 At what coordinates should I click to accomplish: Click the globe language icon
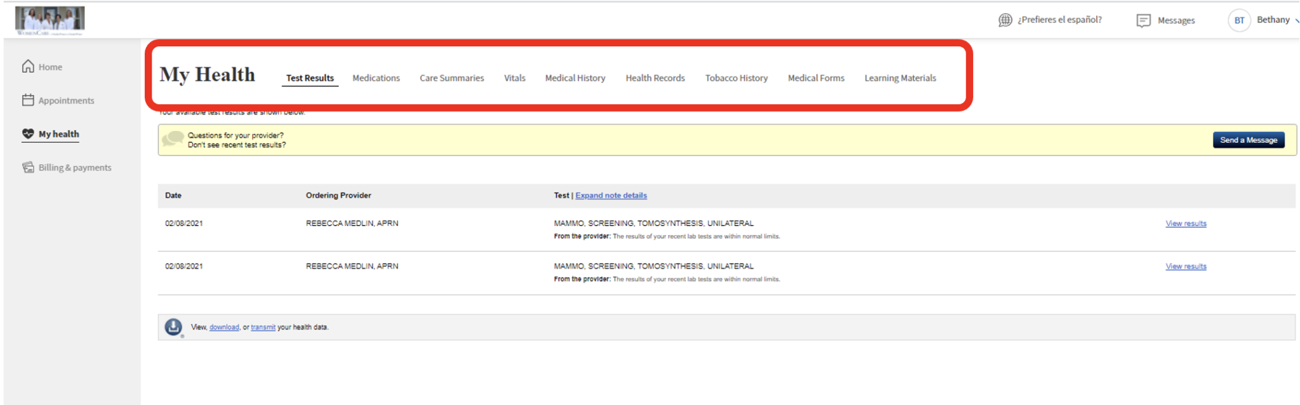click(x=1005, y=20)
